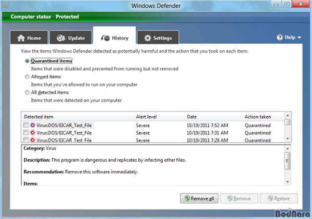The height and width of the screenshot is (219, 312).
Task: Click the details pane scroll up arrow
Action: (288, 148)
